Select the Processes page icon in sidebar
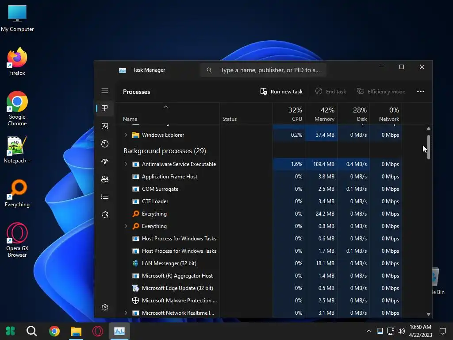The height and width of the screenshot is (340, 453). tap(105, 108)
